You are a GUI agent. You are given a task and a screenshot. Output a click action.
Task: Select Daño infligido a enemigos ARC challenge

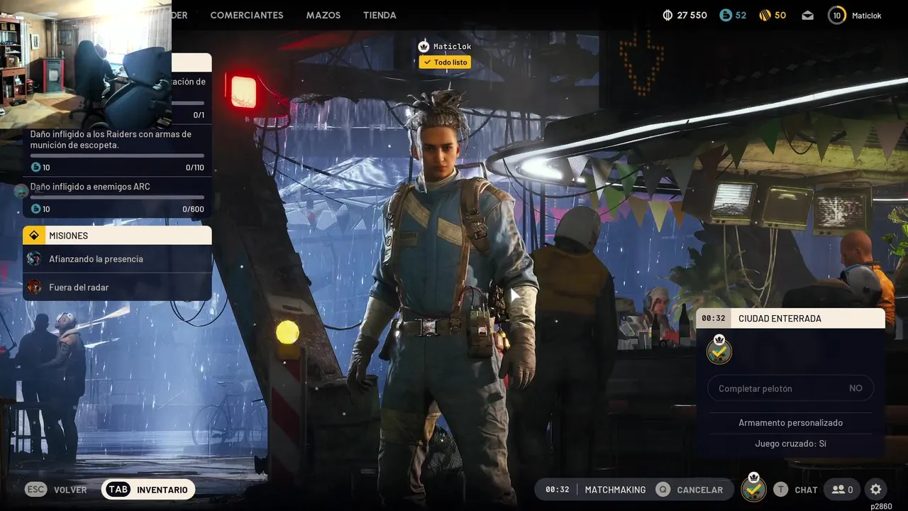pos(90,187)
